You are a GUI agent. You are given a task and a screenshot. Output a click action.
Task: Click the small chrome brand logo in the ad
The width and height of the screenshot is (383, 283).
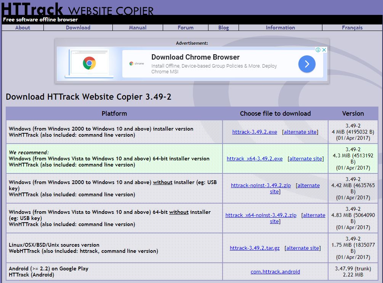(136, 63)
